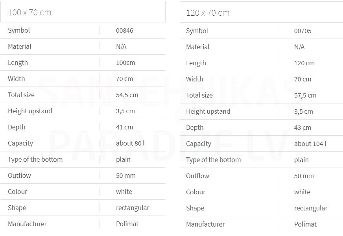The image size is (343, 236).
Task: Click the 43 cm depth value
Action: [x=302, y=127]
